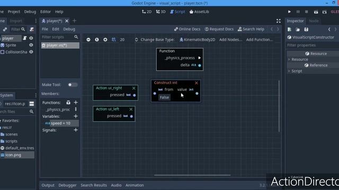Play a custom scene
The width and height of the screenshot is (339, 190).
pyautogui.click(x=324, y=12)
